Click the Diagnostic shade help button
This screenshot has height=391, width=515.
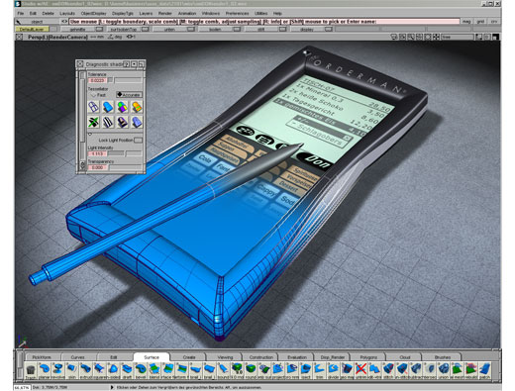[x=126, y=64]
